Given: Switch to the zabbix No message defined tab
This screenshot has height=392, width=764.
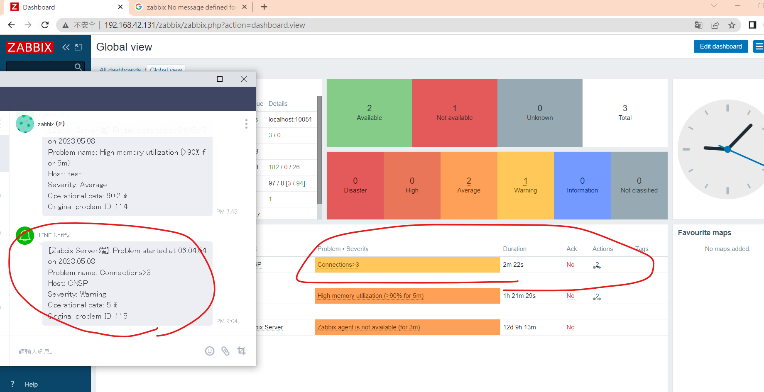Looking at the screenshot, I should click(x=191, y=7).
